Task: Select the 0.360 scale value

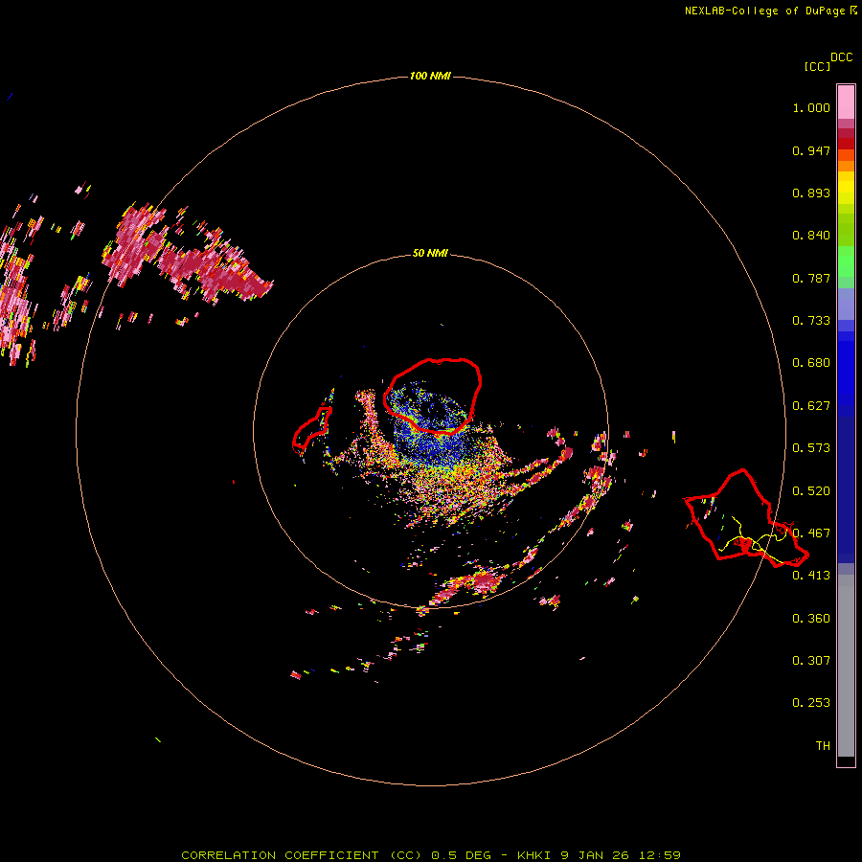Action: coord(811,619)
